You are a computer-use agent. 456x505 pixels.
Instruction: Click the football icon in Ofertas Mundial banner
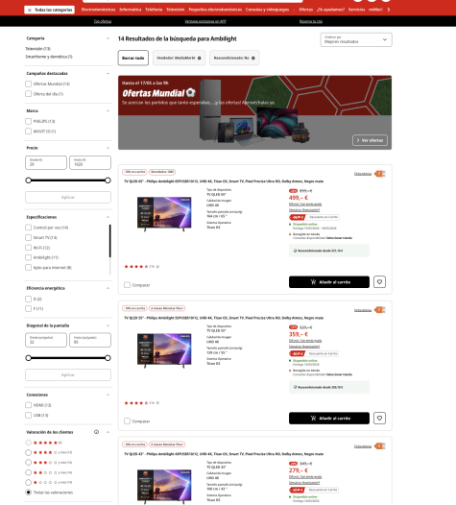[191, 92]
